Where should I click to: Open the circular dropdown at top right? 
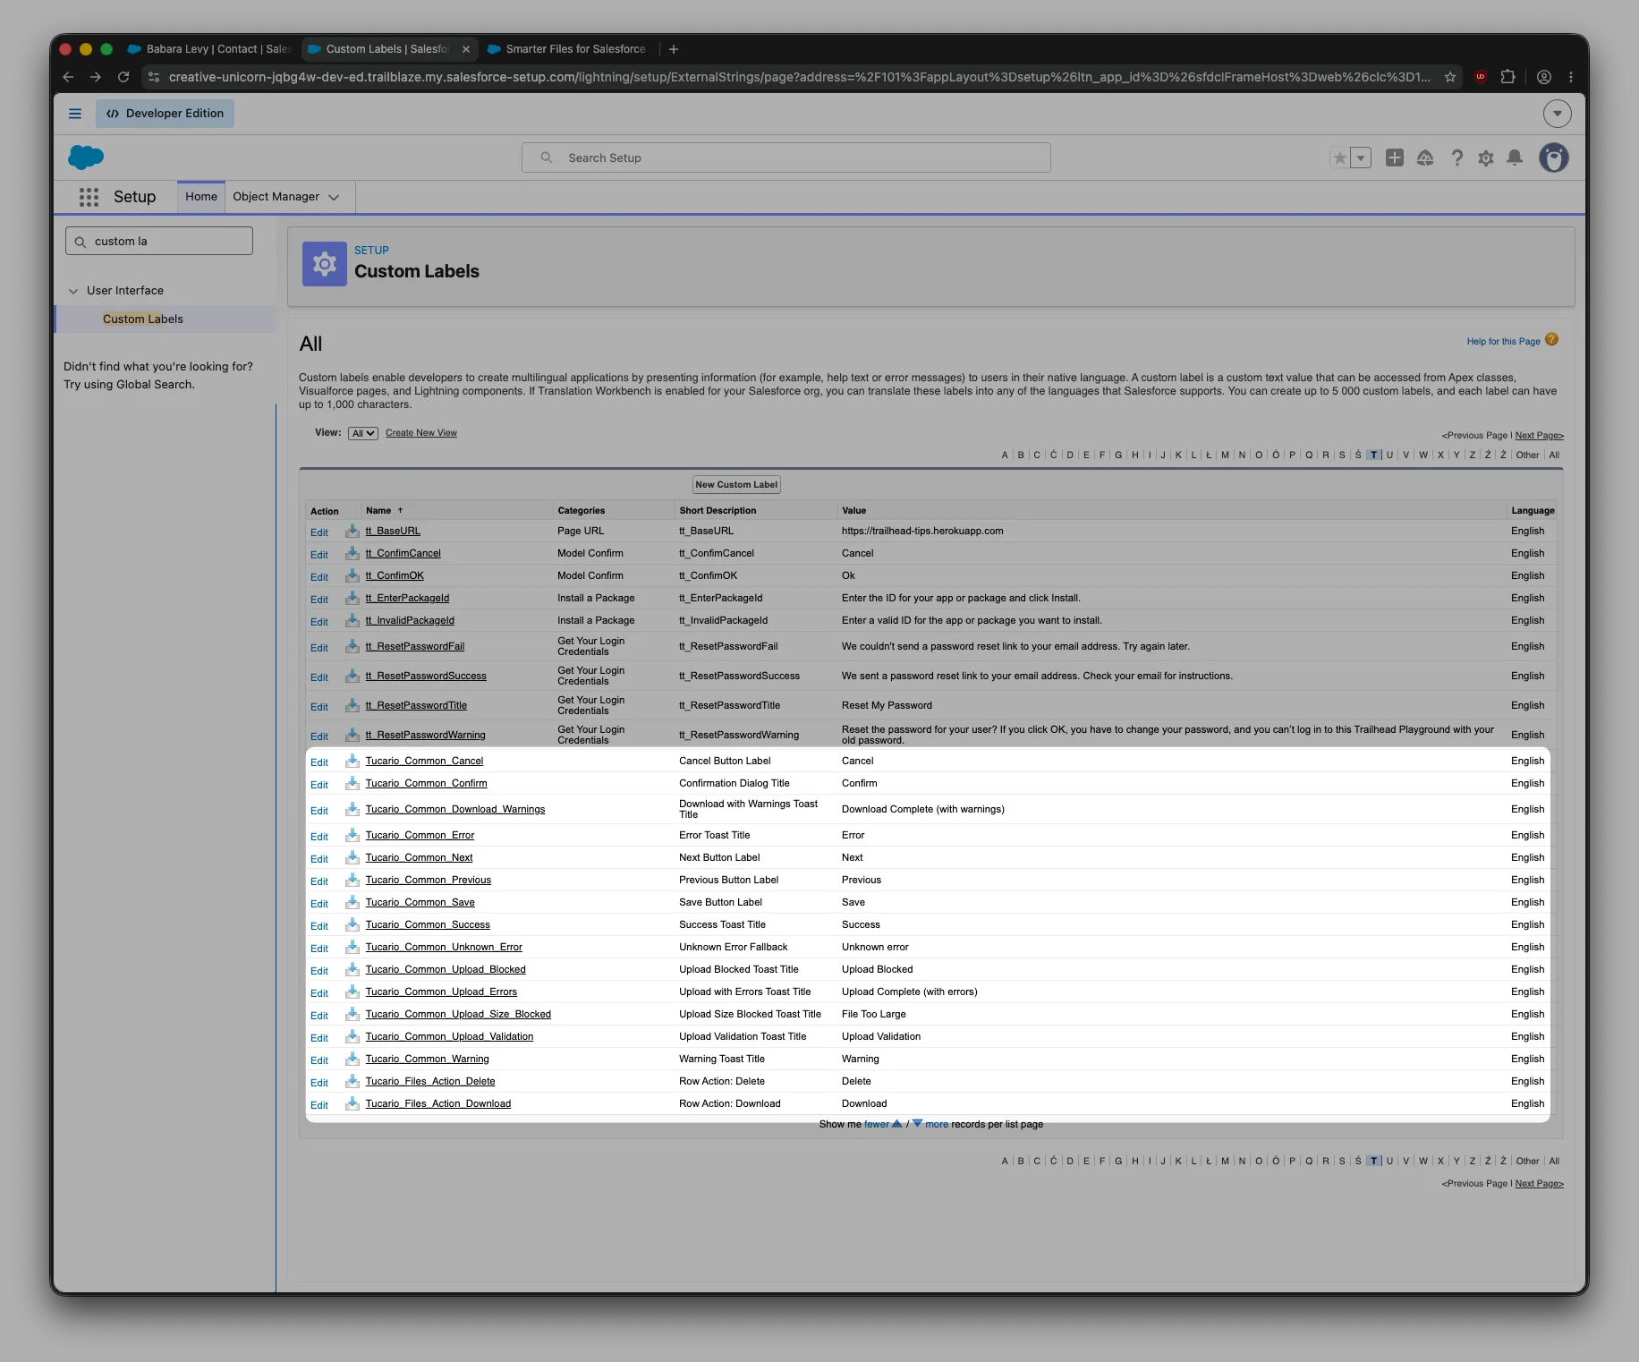tap(1558, 114)
